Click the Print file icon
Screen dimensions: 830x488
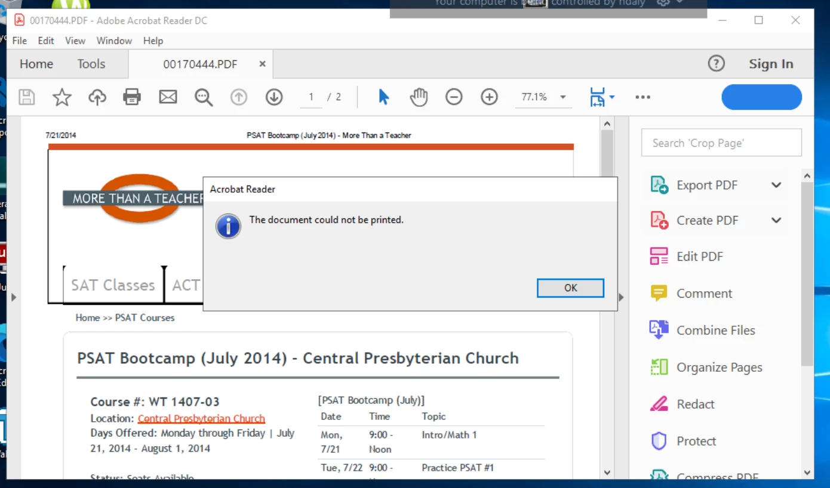pos(132,97)
